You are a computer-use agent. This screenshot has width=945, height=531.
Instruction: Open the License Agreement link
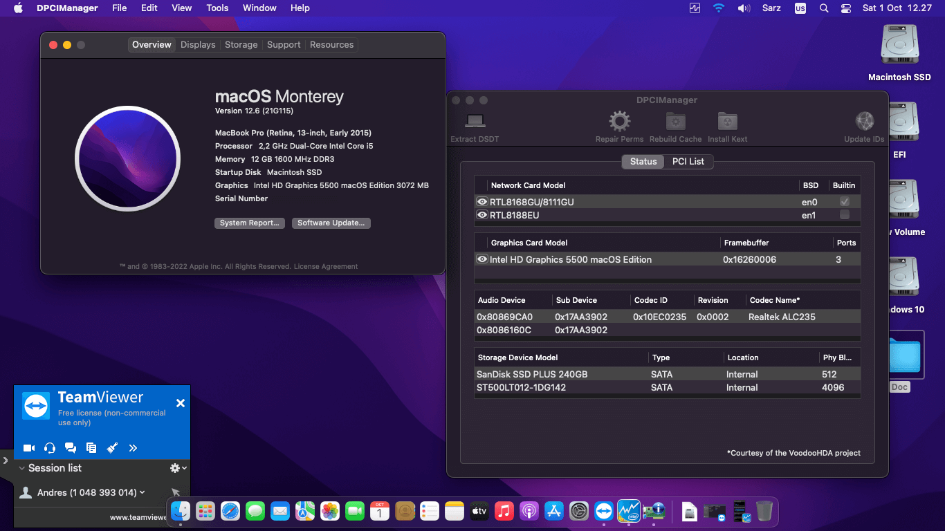point(326,266)
